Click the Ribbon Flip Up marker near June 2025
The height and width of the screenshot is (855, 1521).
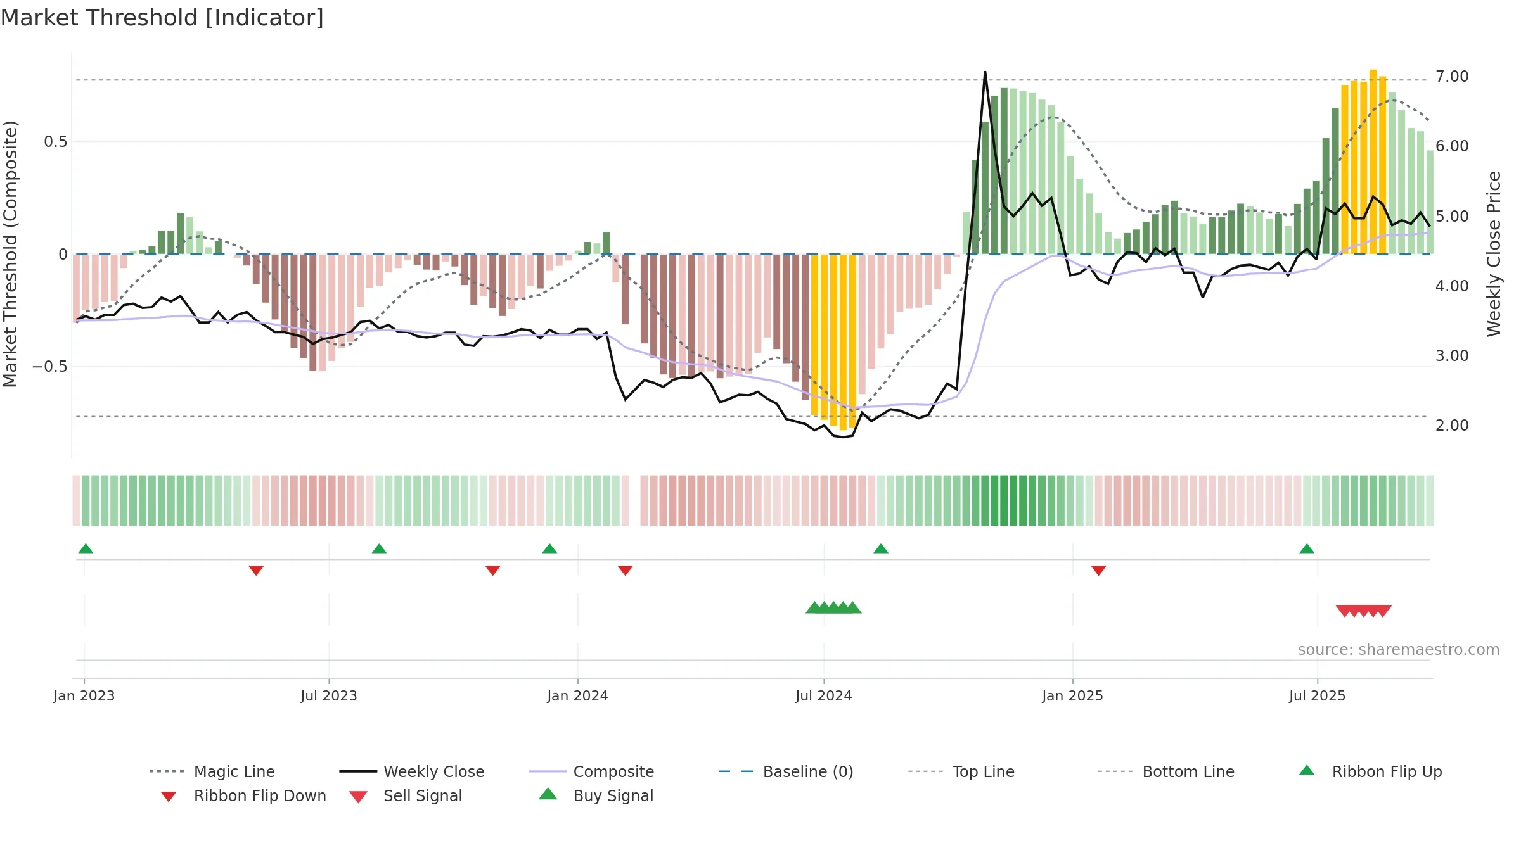1307,548
